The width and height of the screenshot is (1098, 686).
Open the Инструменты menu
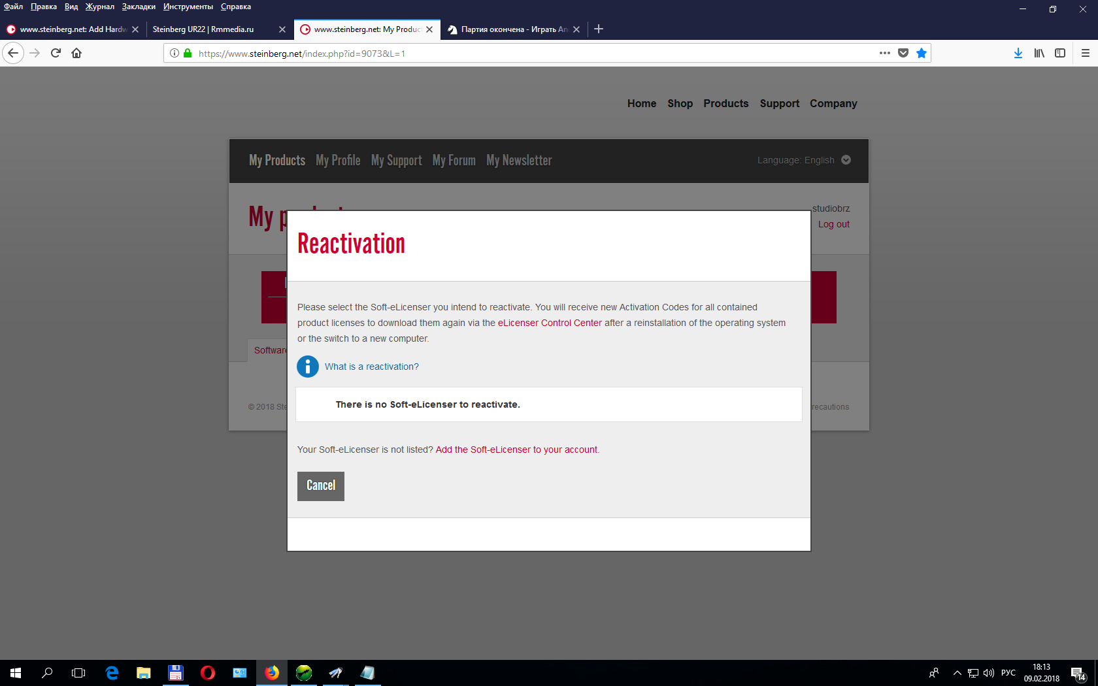[188, 7]
